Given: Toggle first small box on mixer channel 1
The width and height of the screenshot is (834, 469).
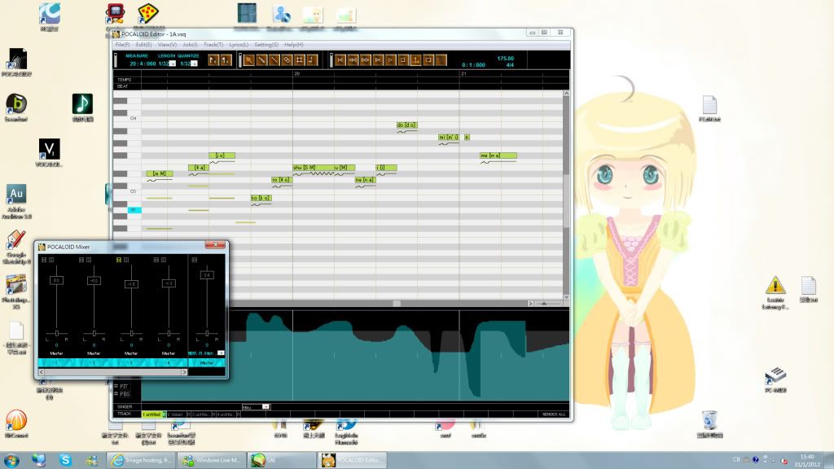Looking at the screenshot, I should click(44, 260).
